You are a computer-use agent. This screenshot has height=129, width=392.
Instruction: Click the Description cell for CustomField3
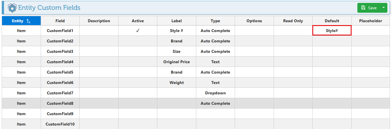pyautogui.click(x=99, y=51)
